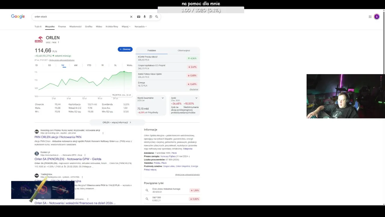
Task: Expand the Narzędzia dropdown
Action: click(x=140, y=27)
